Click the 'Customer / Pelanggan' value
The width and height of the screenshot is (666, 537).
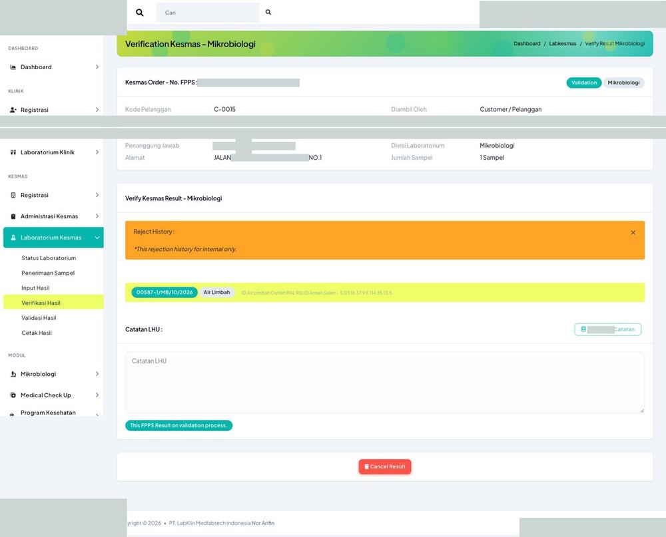point(511,110)
